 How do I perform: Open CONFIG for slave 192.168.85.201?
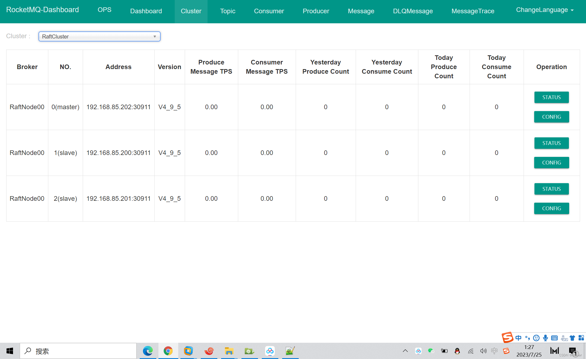[552, 208]
